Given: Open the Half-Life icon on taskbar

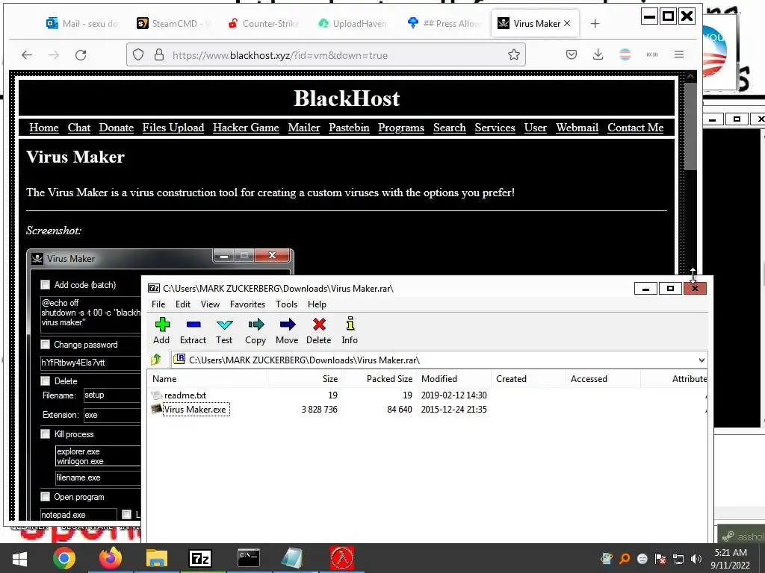Looking at the screenshot, I should [341, 558].
